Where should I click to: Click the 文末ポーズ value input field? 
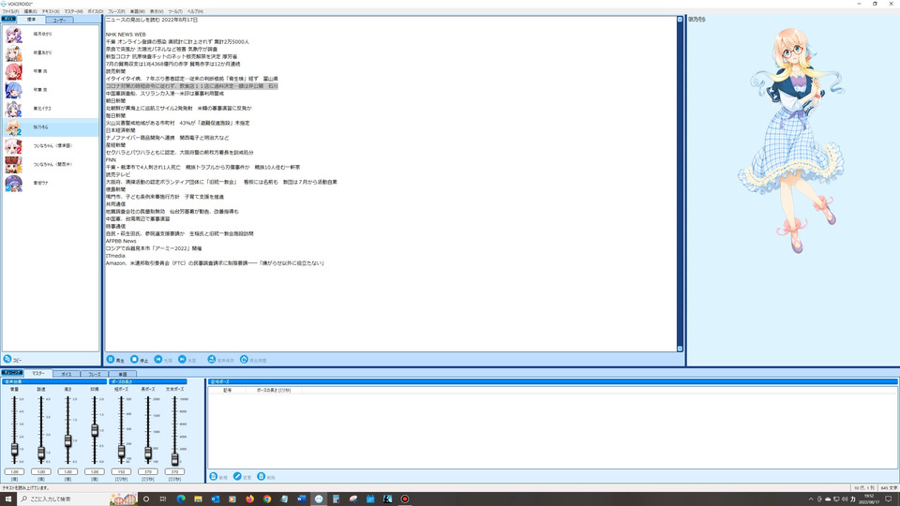174,471
